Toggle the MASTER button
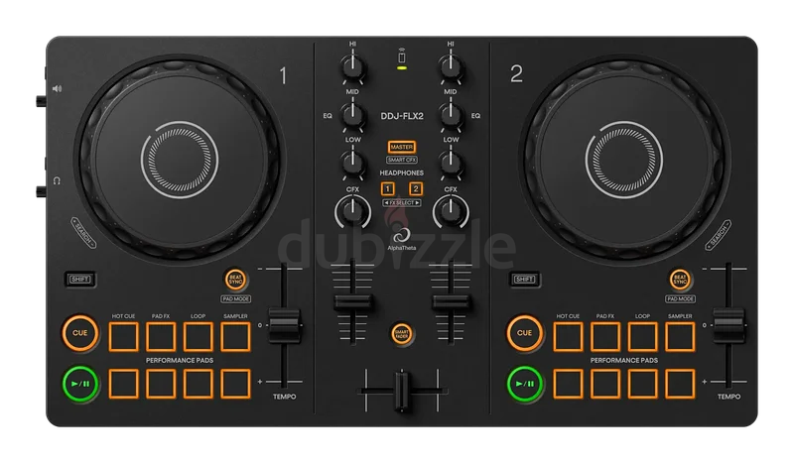Image resolution: width=794 pixels, height=463 pixels. tap(402, 147)
